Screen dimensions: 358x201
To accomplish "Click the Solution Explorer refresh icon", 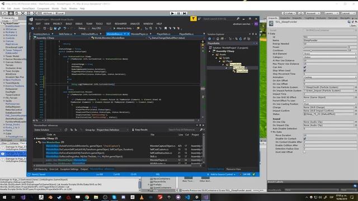I will [240, 39].
